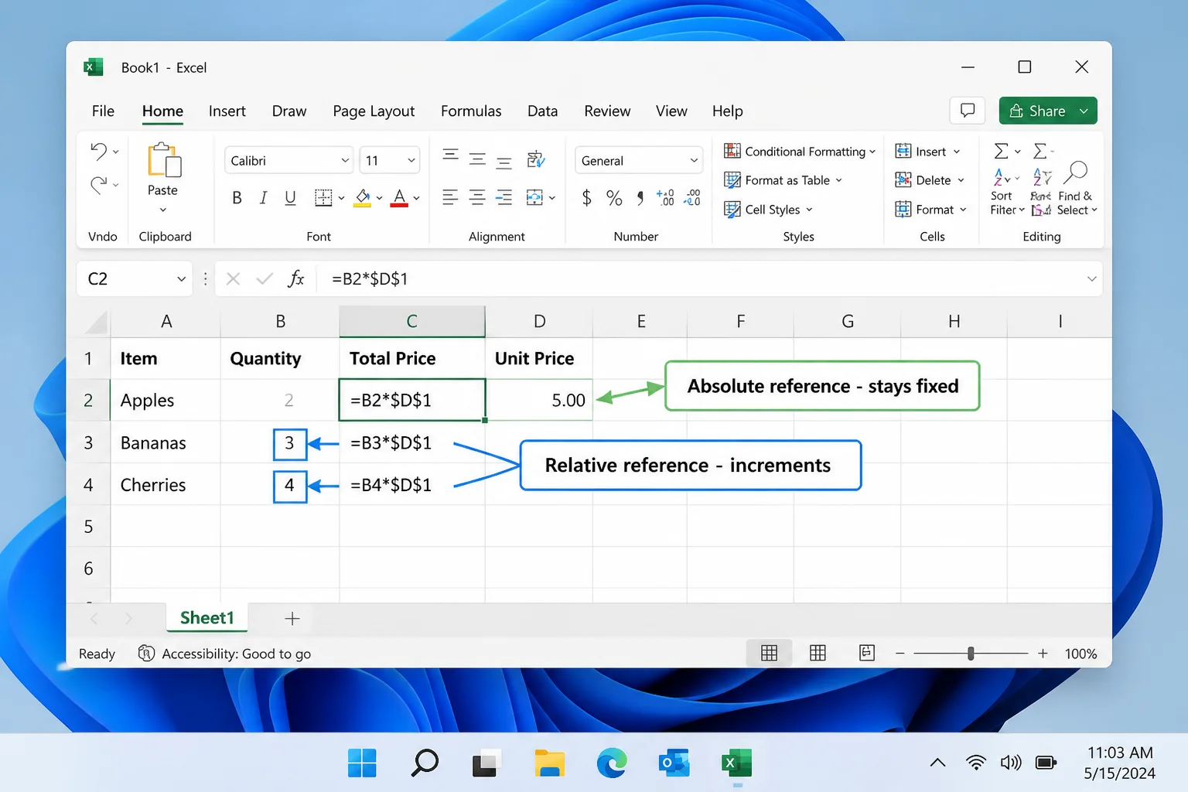Switch to the Data tab

pyautogui.click(x=542, y=111)
